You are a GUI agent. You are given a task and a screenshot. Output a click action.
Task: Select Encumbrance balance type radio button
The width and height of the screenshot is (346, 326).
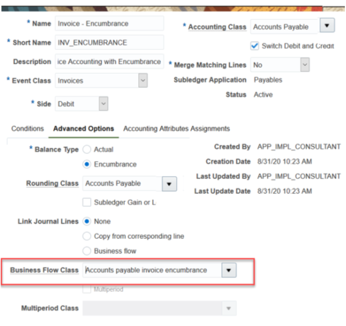click(86, 164)
